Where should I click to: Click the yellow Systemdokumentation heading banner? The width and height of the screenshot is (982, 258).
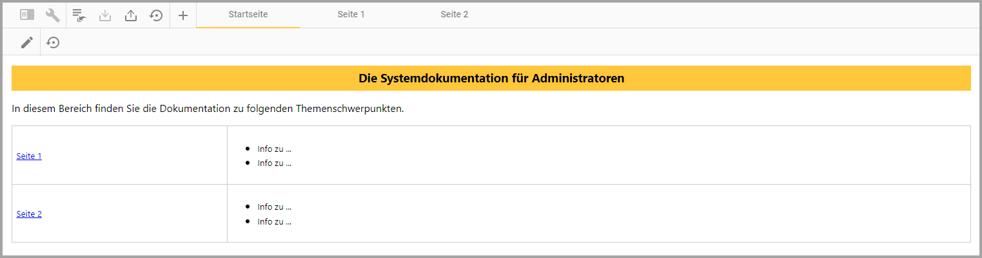491,78
